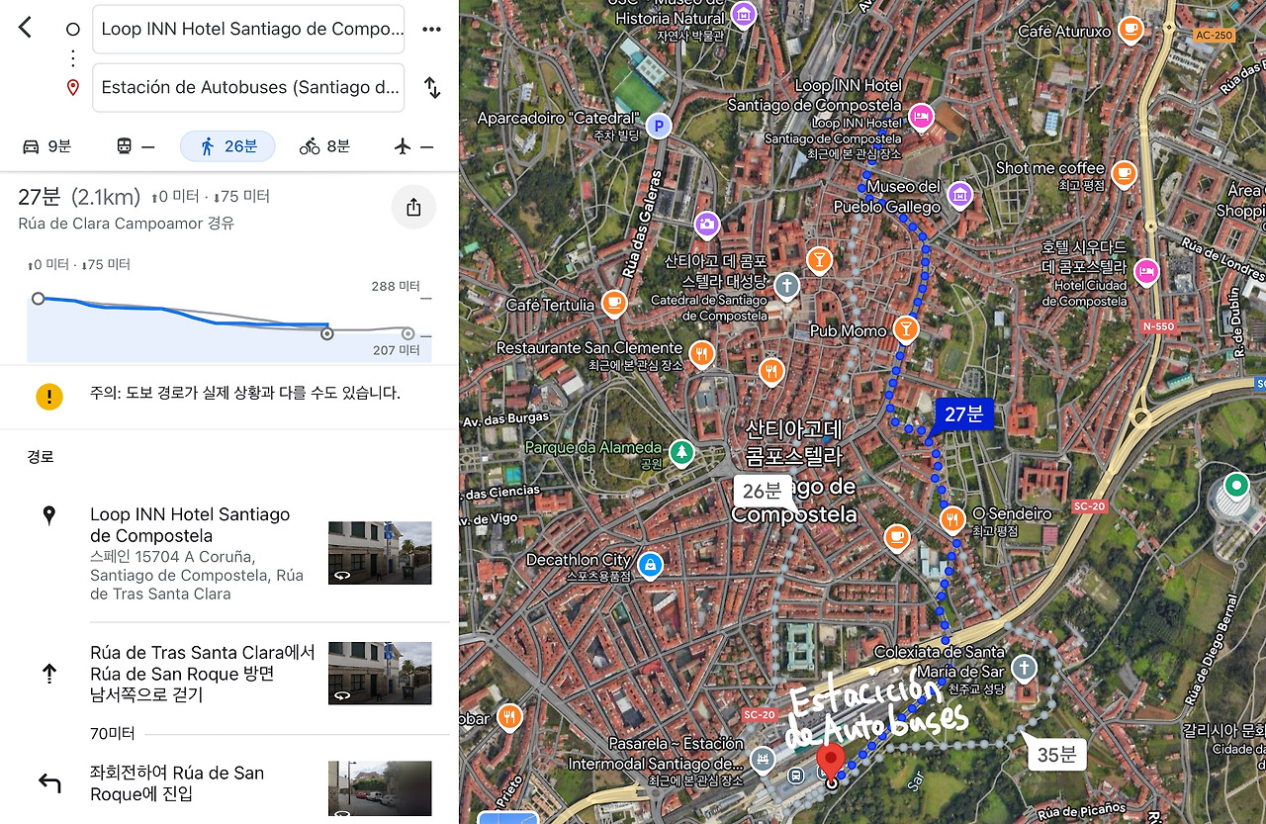Click the O Sendeiro restaurant marker
Viewport: 1266px width, 824px height.
952,518
